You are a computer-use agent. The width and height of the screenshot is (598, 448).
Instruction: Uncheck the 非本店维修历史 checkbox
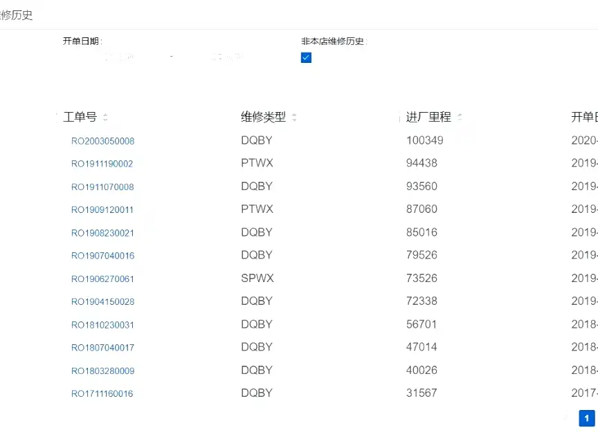(306, 57)
